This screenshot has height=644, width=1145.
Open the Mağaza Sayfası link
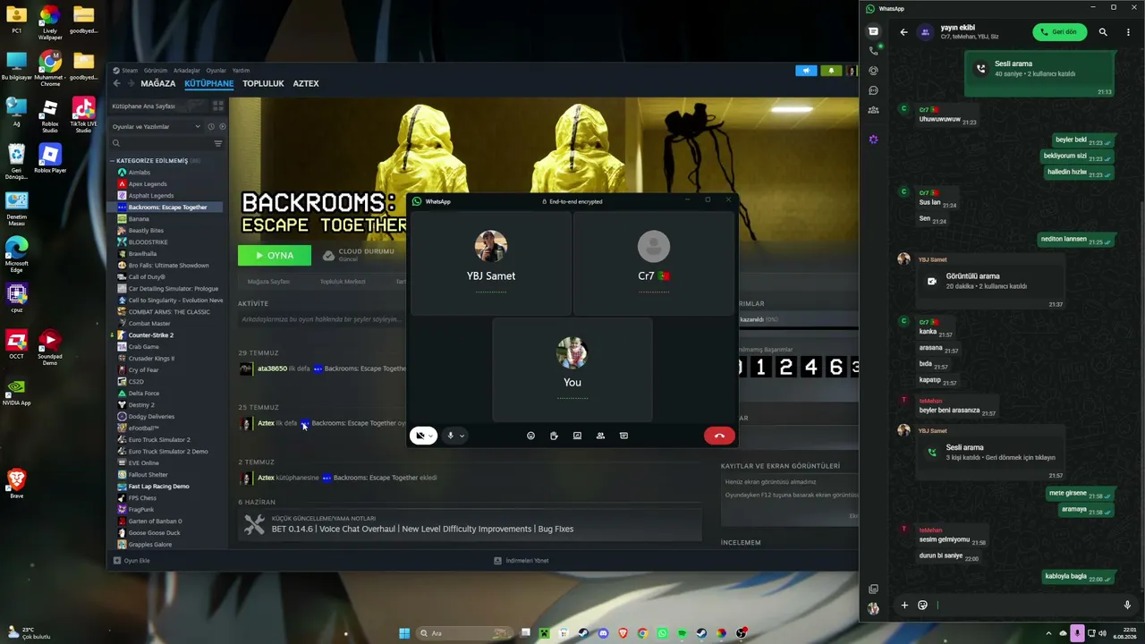pyautogui.click(x=268, y=282)
